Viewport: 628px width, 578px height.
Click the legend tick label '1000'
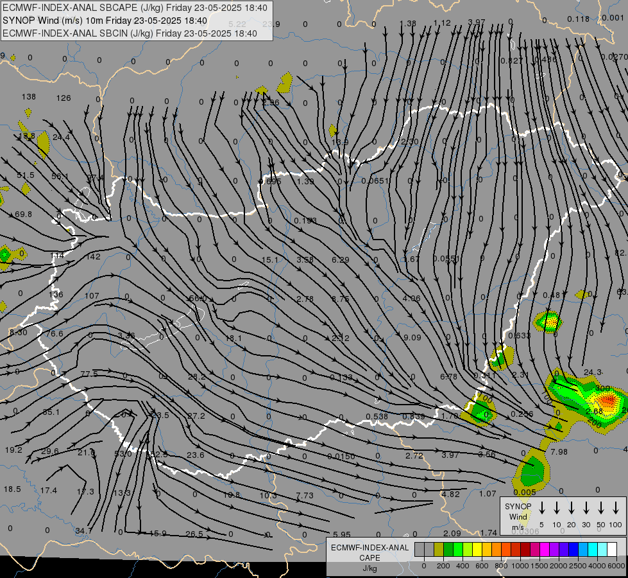[x=520, y=566]
